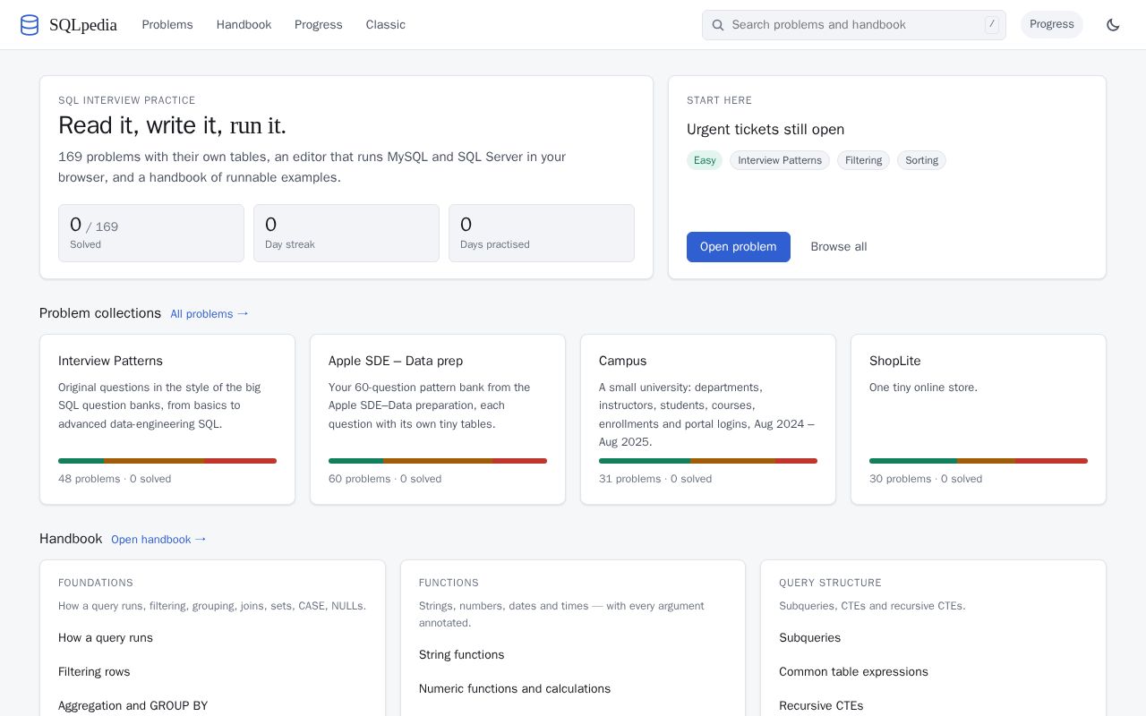1146x716 pixels.
Task: Click the Progress pill button in header
Action: (1052, 24)
